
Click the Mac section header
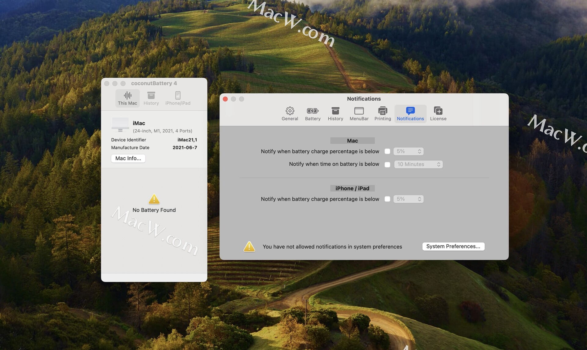point(352,141)
